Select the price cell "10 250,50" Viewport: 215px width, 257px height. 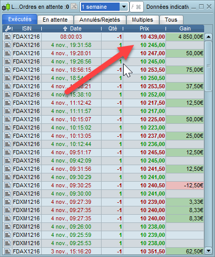point(144,78)
